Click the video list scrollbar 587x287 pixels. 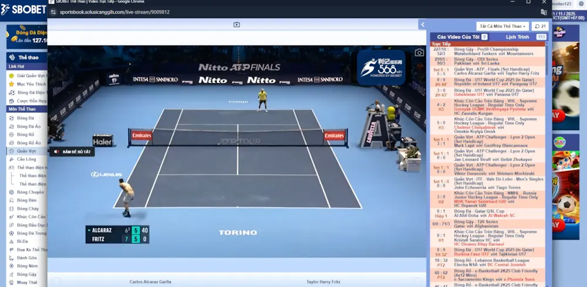[x=548, y=59]
